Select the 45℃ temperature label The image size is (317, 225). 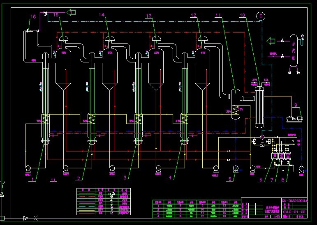pyautogui.click(x=178, y=122)
